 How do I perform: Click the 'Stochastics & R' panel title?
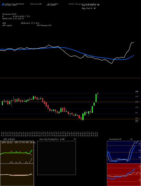tap(115, 139)
